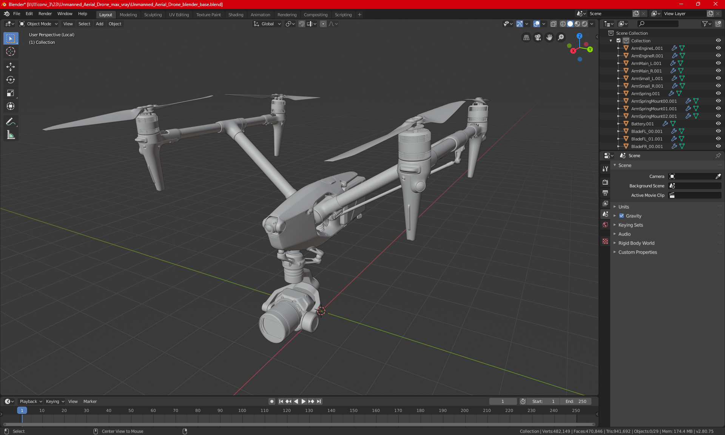Click the zoom view magnifier icon
Screen dimensions: 725x435
pos(561,37)
